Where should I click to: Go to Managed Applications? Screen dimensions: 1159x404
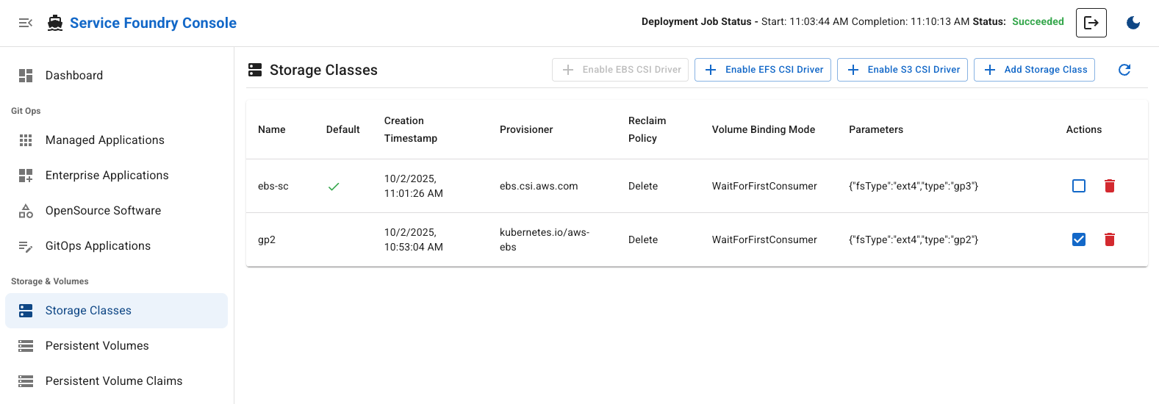[x=104, y=140]
